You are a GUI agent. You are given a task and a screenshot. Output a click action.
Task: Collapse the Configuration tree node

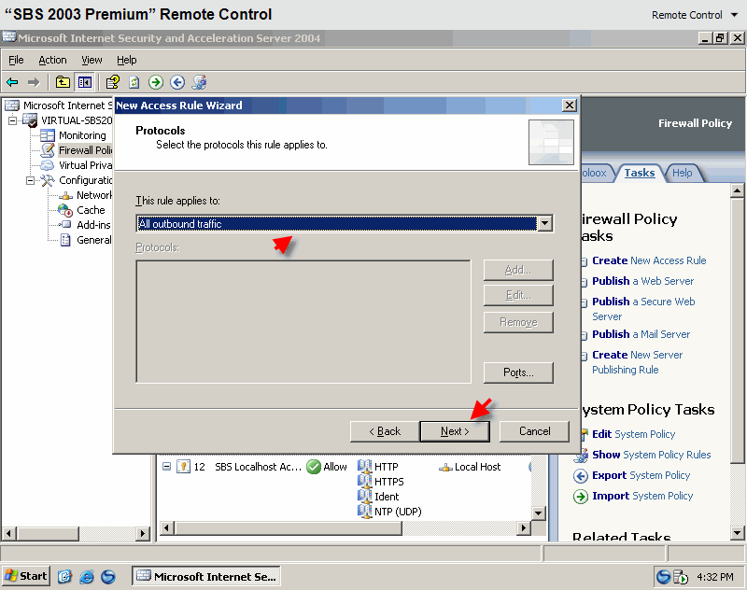(x=31, y=180)
